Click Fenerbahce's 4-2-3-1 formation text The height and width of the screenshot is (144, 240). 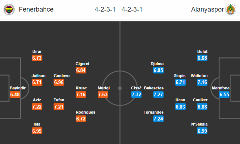click(105, 9)
